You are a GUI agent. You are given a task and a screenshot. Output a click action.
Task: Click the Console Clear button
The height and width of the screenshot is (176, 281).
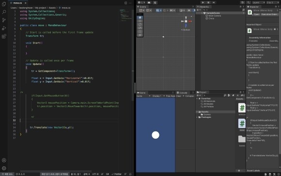point(179,96)
